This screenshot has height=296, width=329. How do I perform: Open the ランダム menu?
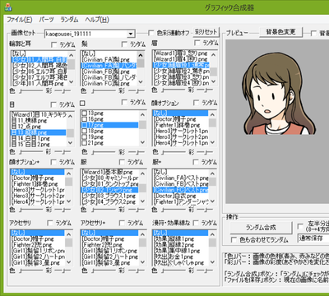pos(69,20)
